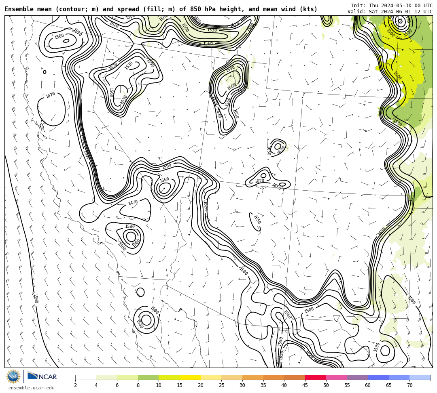Pick the blue 60–65 colorbar segment
This screenshot has width=437, height=393.
pos(378,377)
